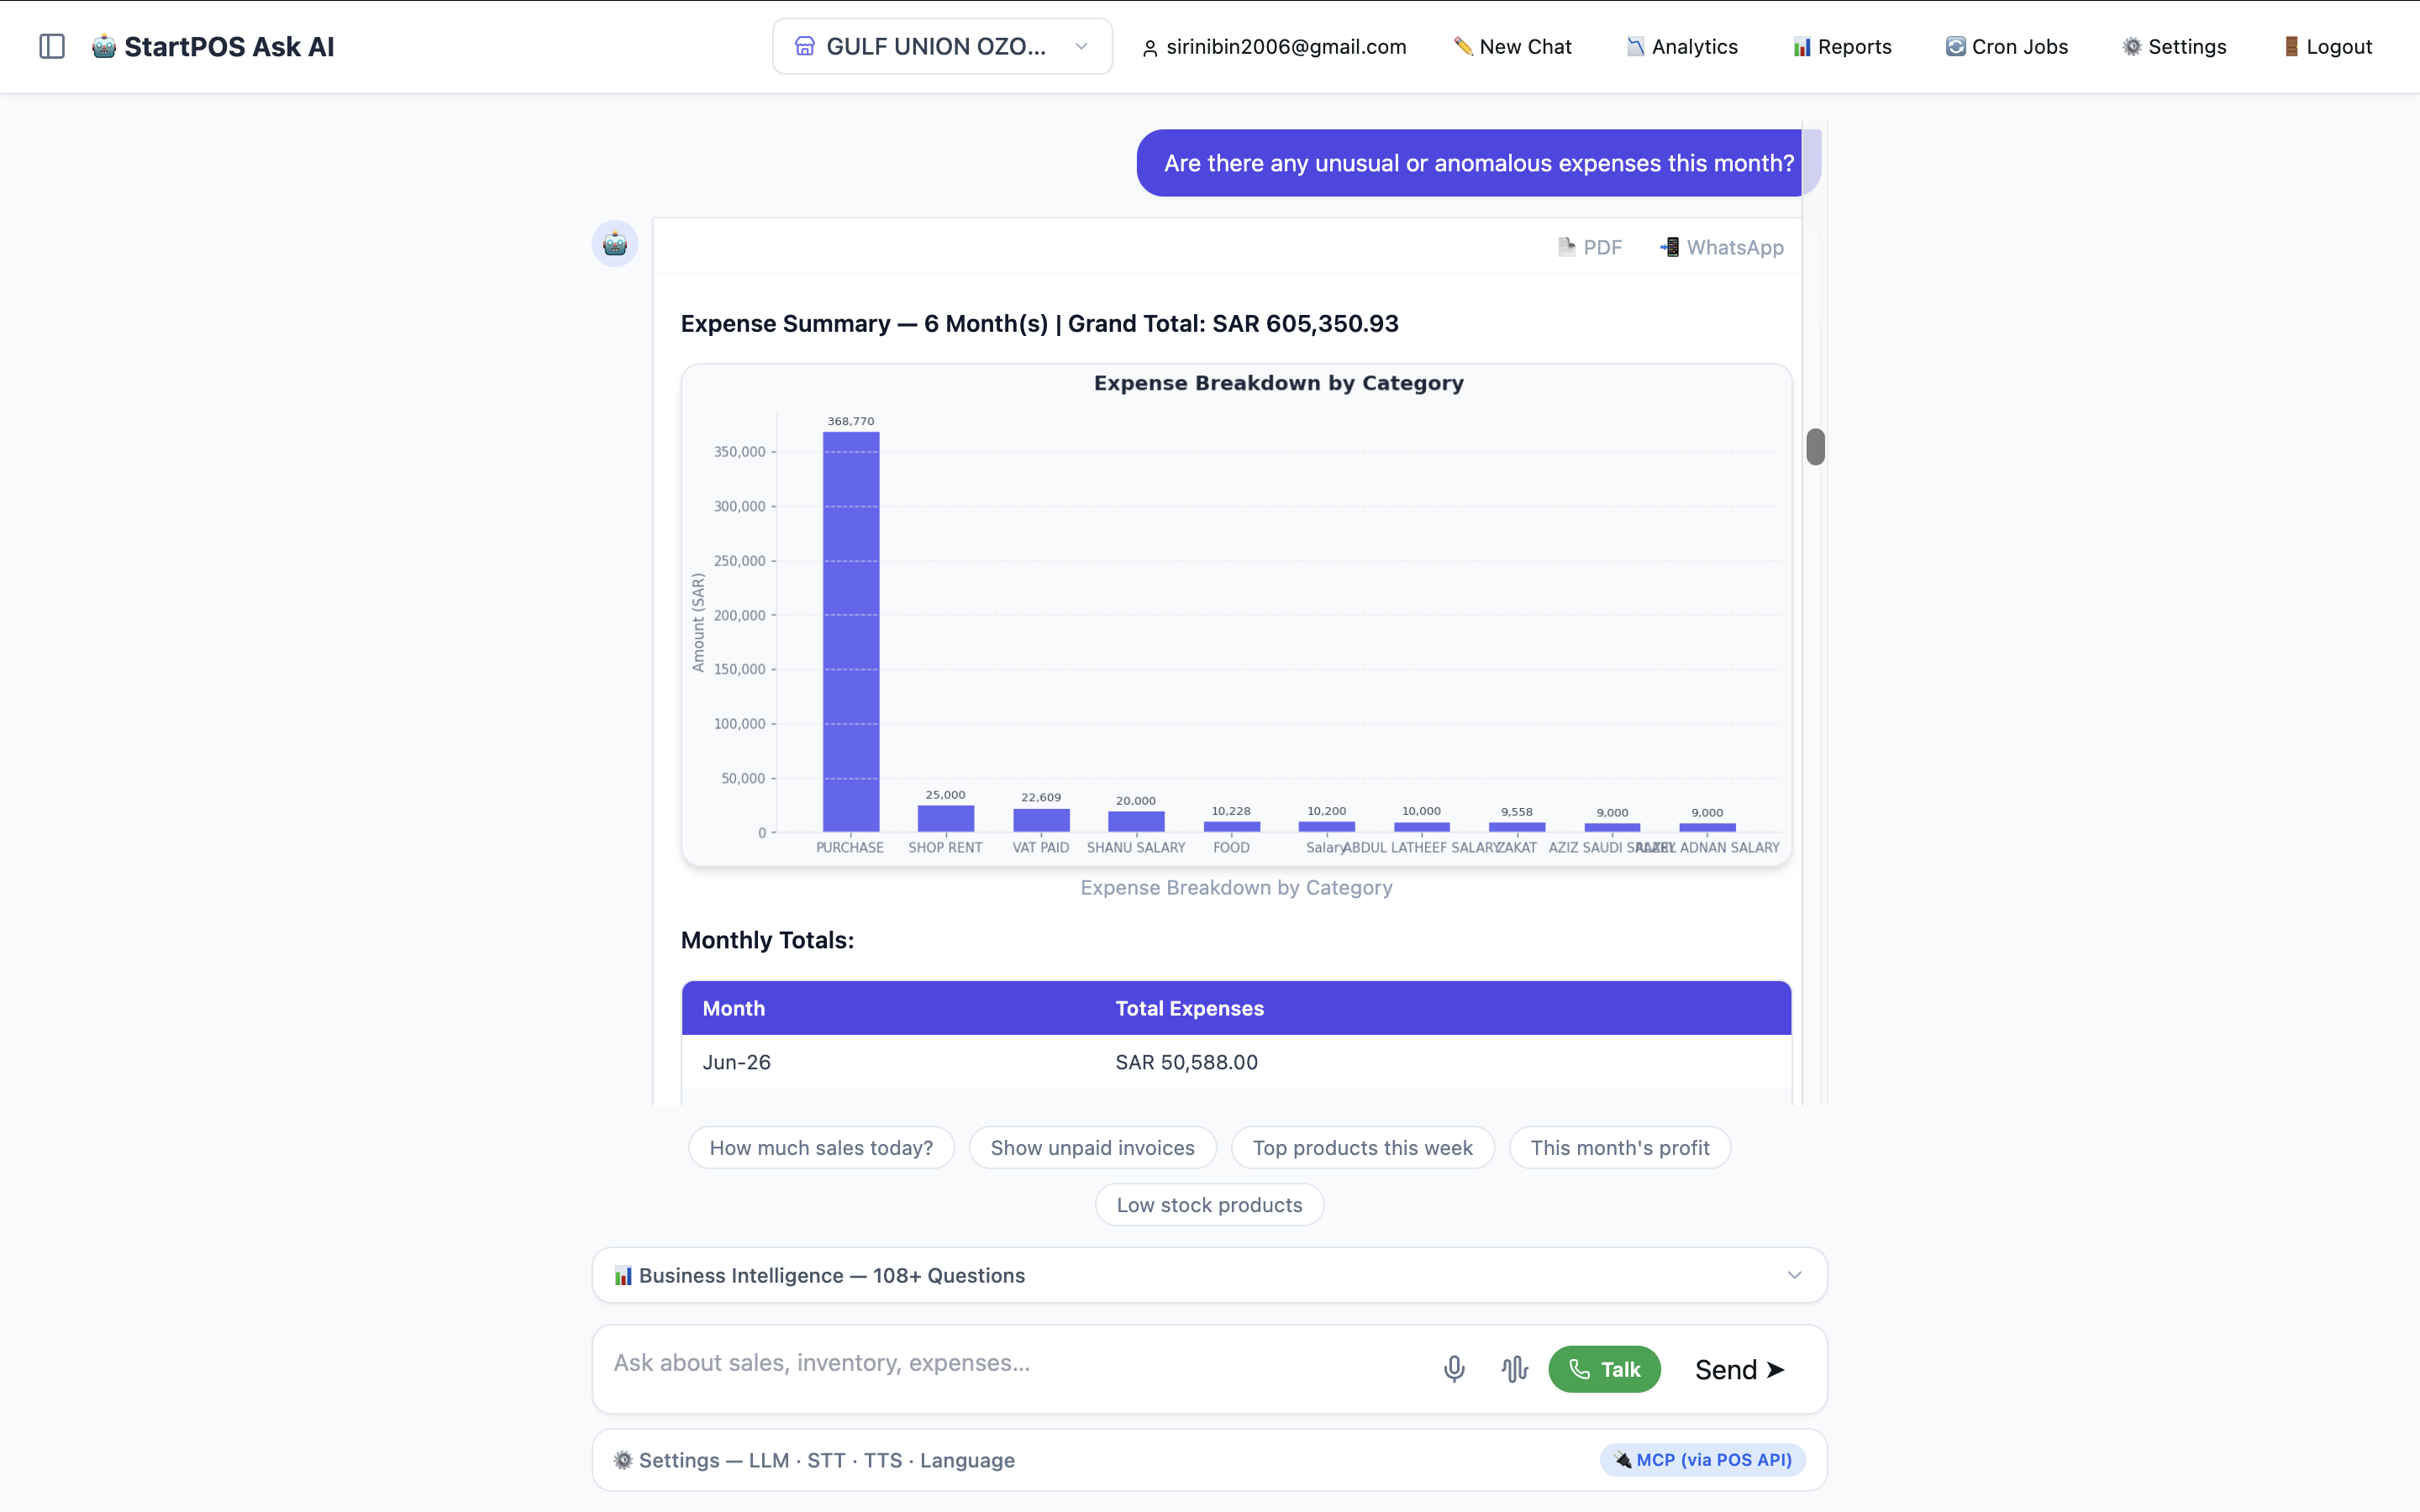
Task: Open the GULF UNION OZO store dropdown
Action: (942, 47)
